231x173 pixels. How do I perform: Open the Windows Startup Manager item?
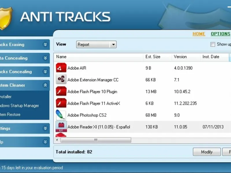click(x=19, y=106)
